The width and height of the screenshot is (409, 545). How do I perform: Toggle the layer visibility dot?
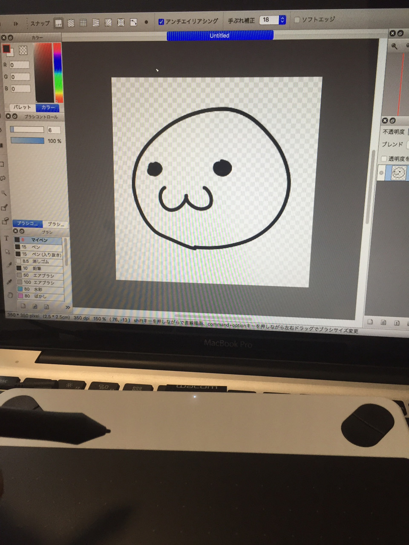(381, 173)
